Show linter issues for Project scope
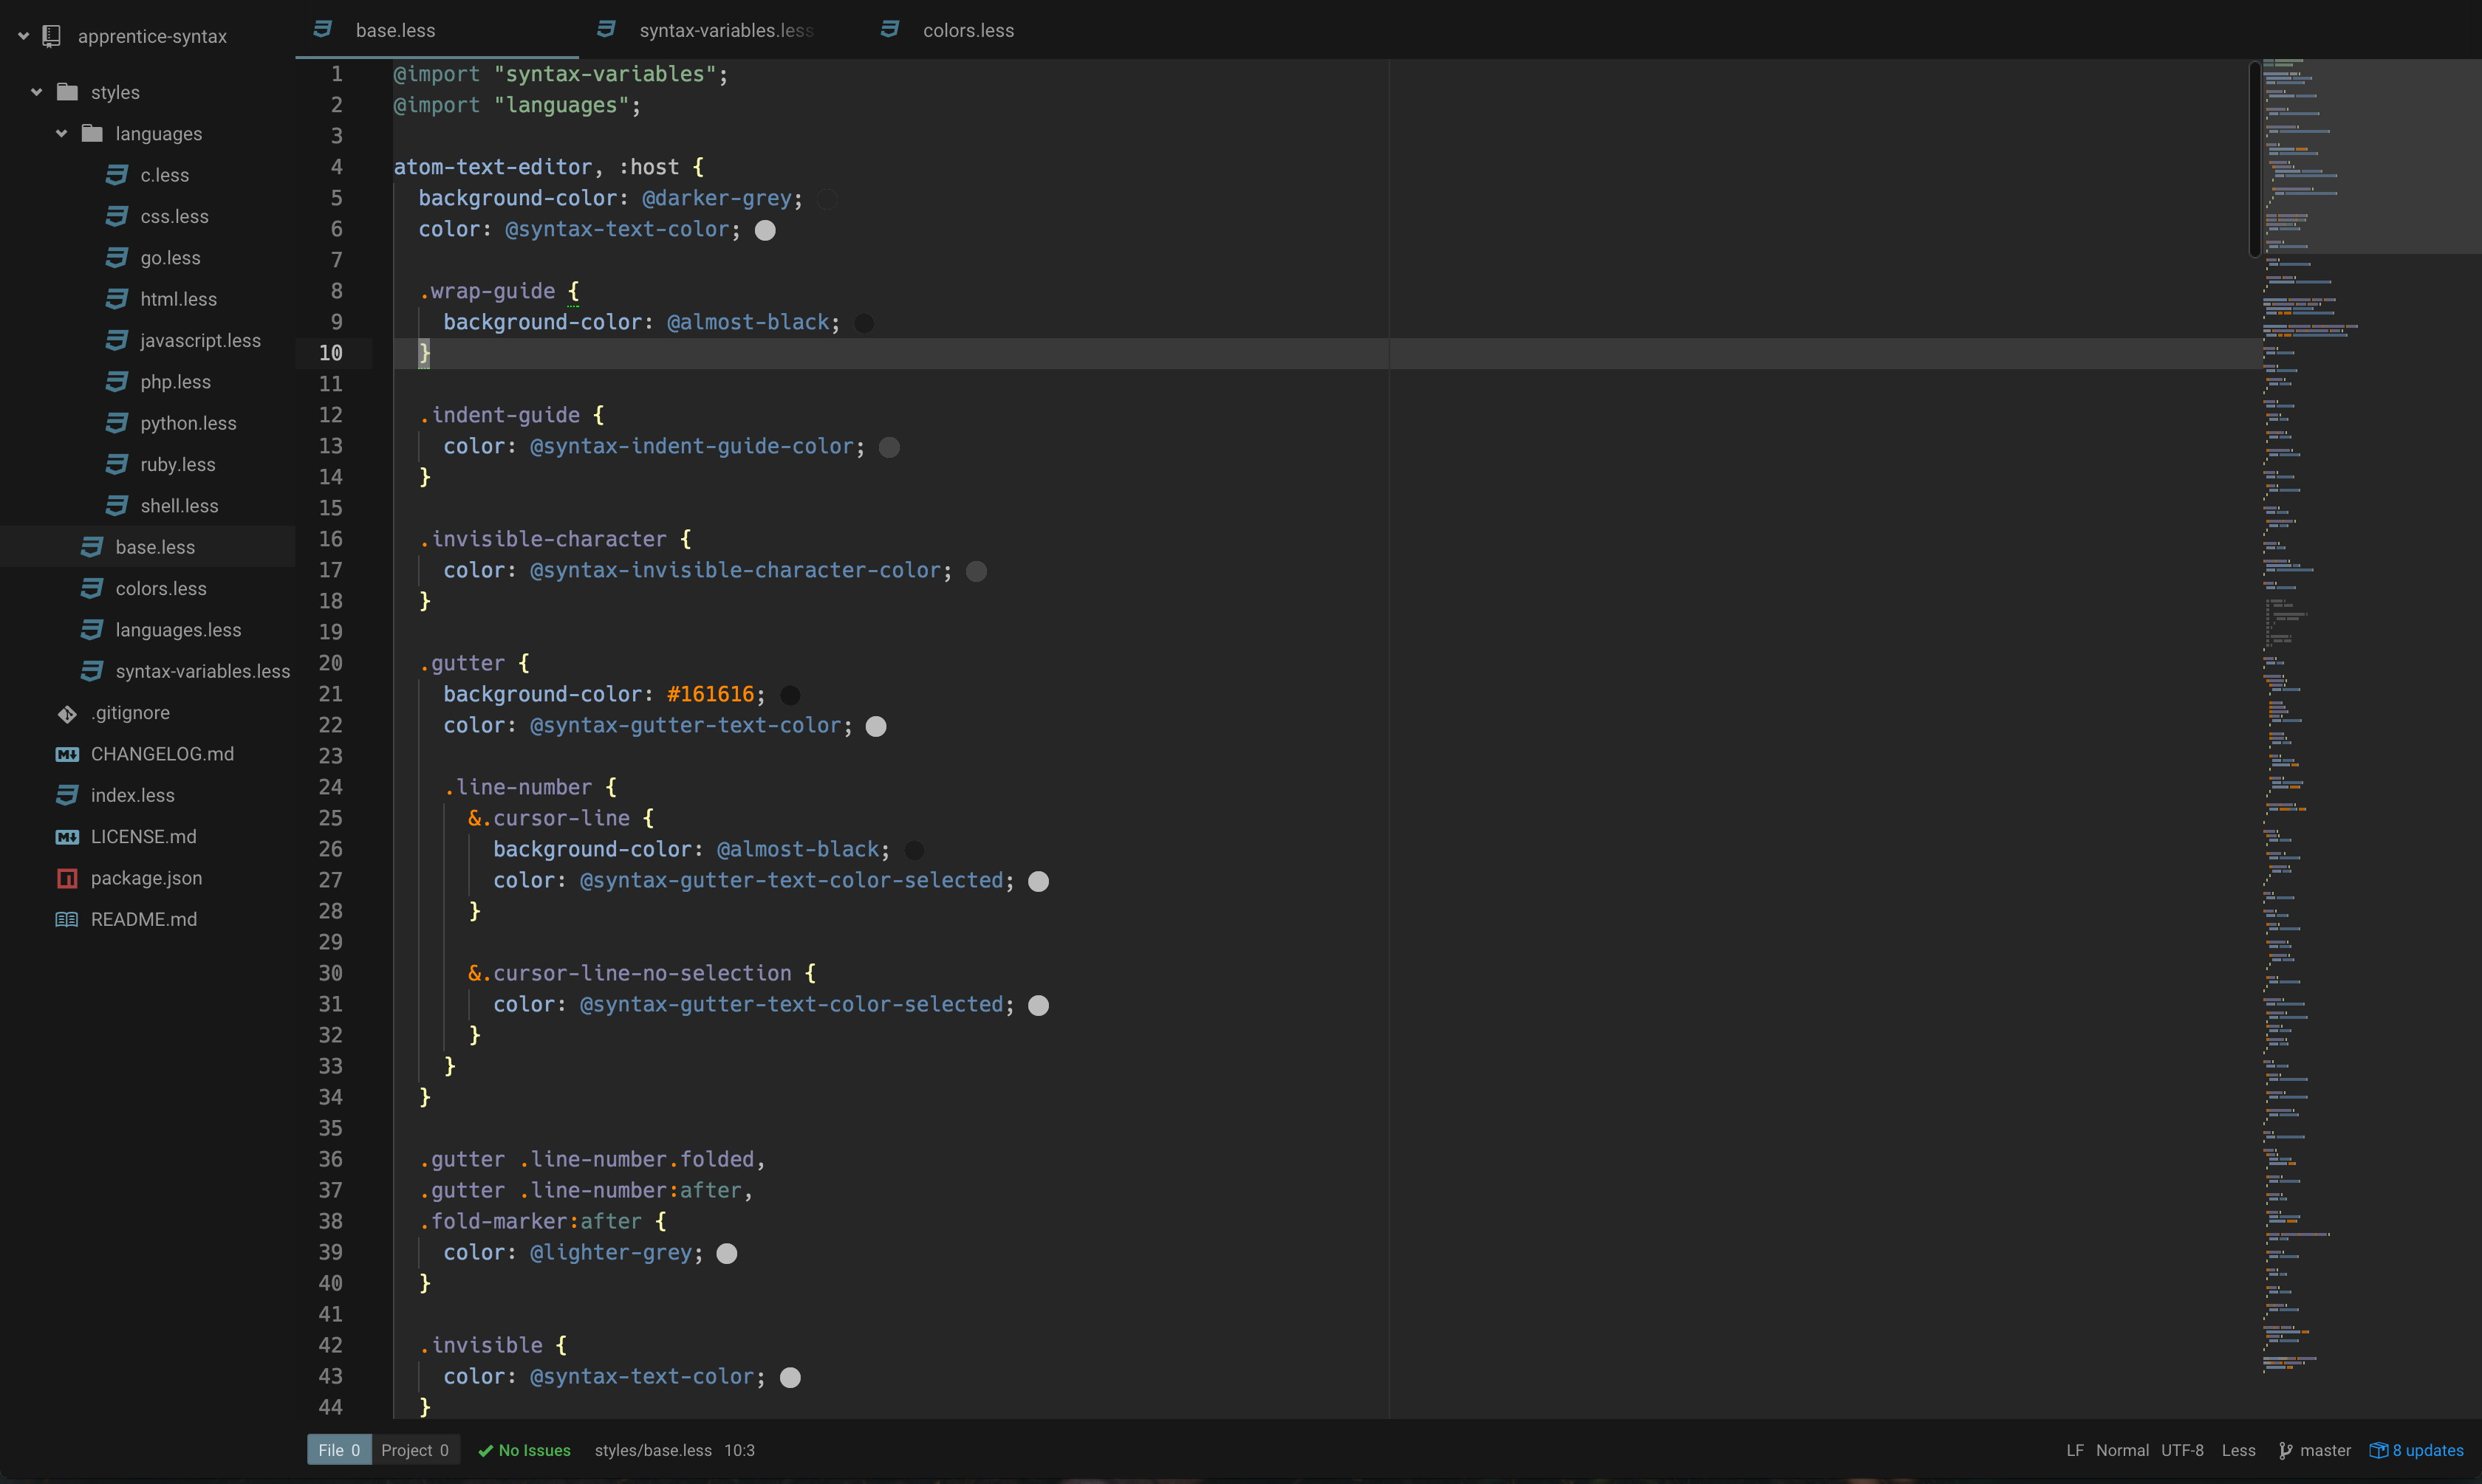 pos(414,1451)
